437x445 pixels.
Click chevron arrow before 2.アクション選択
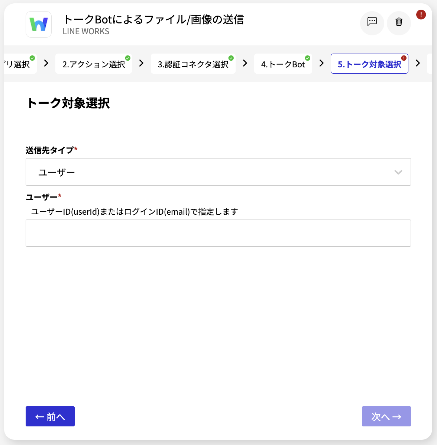pos(46,63)
